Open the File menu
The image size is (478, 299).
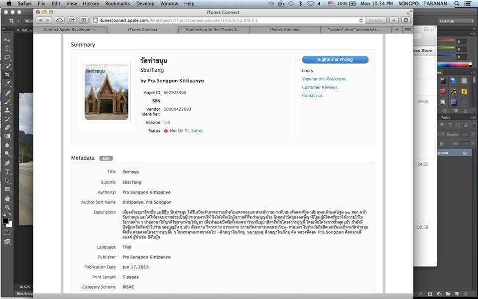[41, 3]
